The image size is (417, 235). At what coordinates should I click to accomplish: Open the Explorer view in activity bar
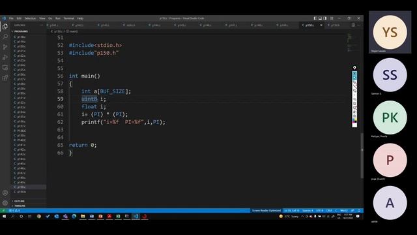pyautogui.click(x=5, y=26)
